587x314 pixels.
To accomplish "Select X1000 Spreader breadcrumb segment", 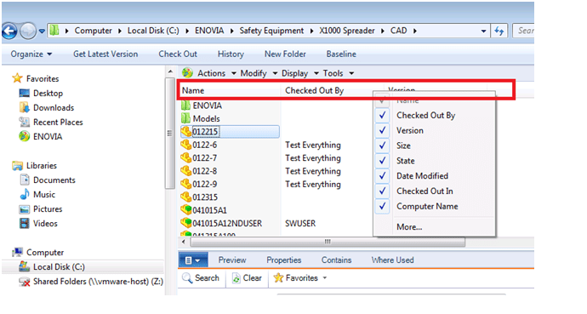I will [x=346, y=31].
